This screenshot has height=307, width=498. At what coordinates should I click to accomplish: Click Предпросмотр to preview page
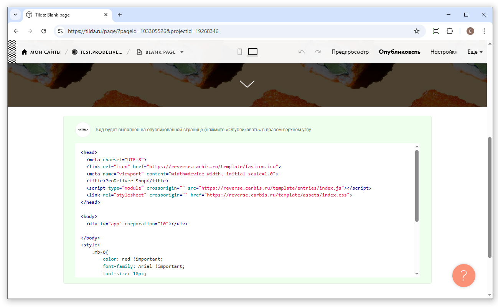coord(350,52)
